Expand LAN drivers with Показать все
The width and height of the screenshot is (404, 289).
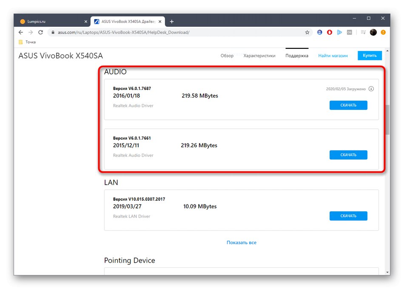242,243
